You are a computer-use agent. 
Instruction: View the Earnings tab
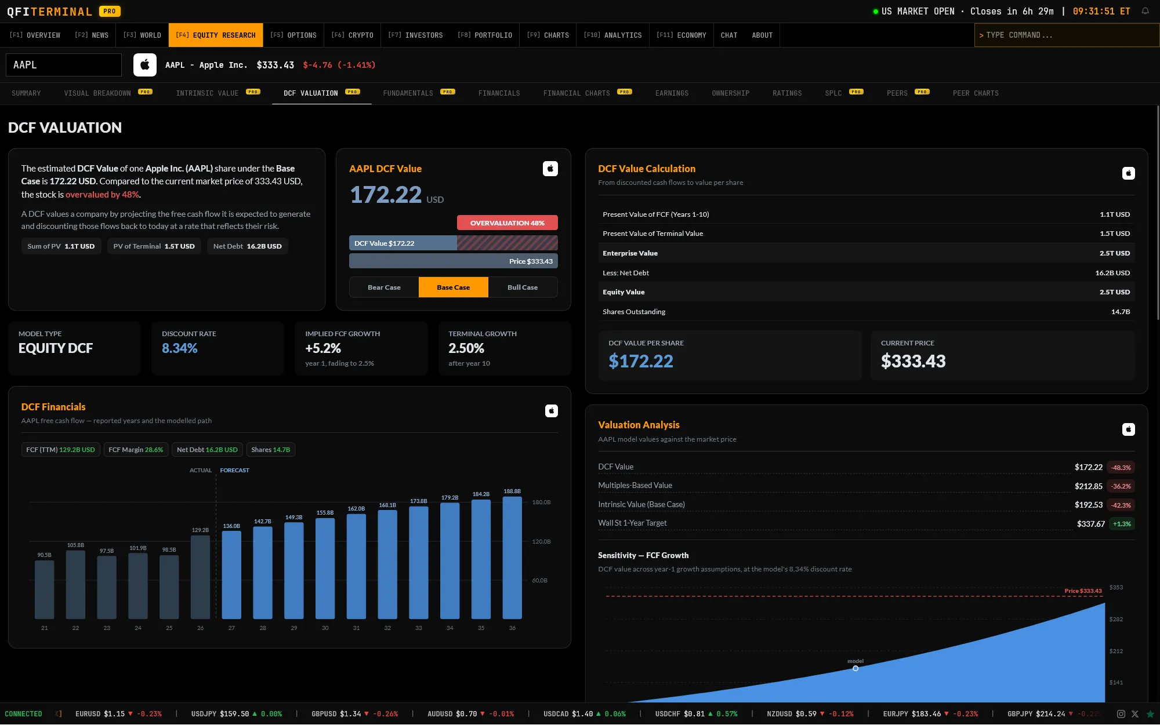pyautogui.click(x=672, y=93)
